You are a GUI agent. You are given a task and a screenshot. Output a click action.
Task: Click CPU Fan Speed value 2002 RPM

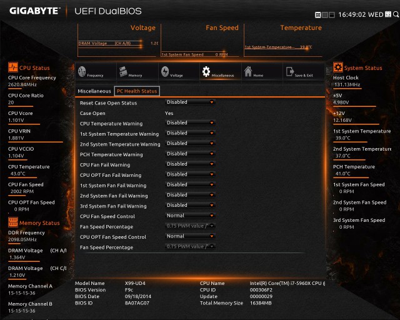22,191
